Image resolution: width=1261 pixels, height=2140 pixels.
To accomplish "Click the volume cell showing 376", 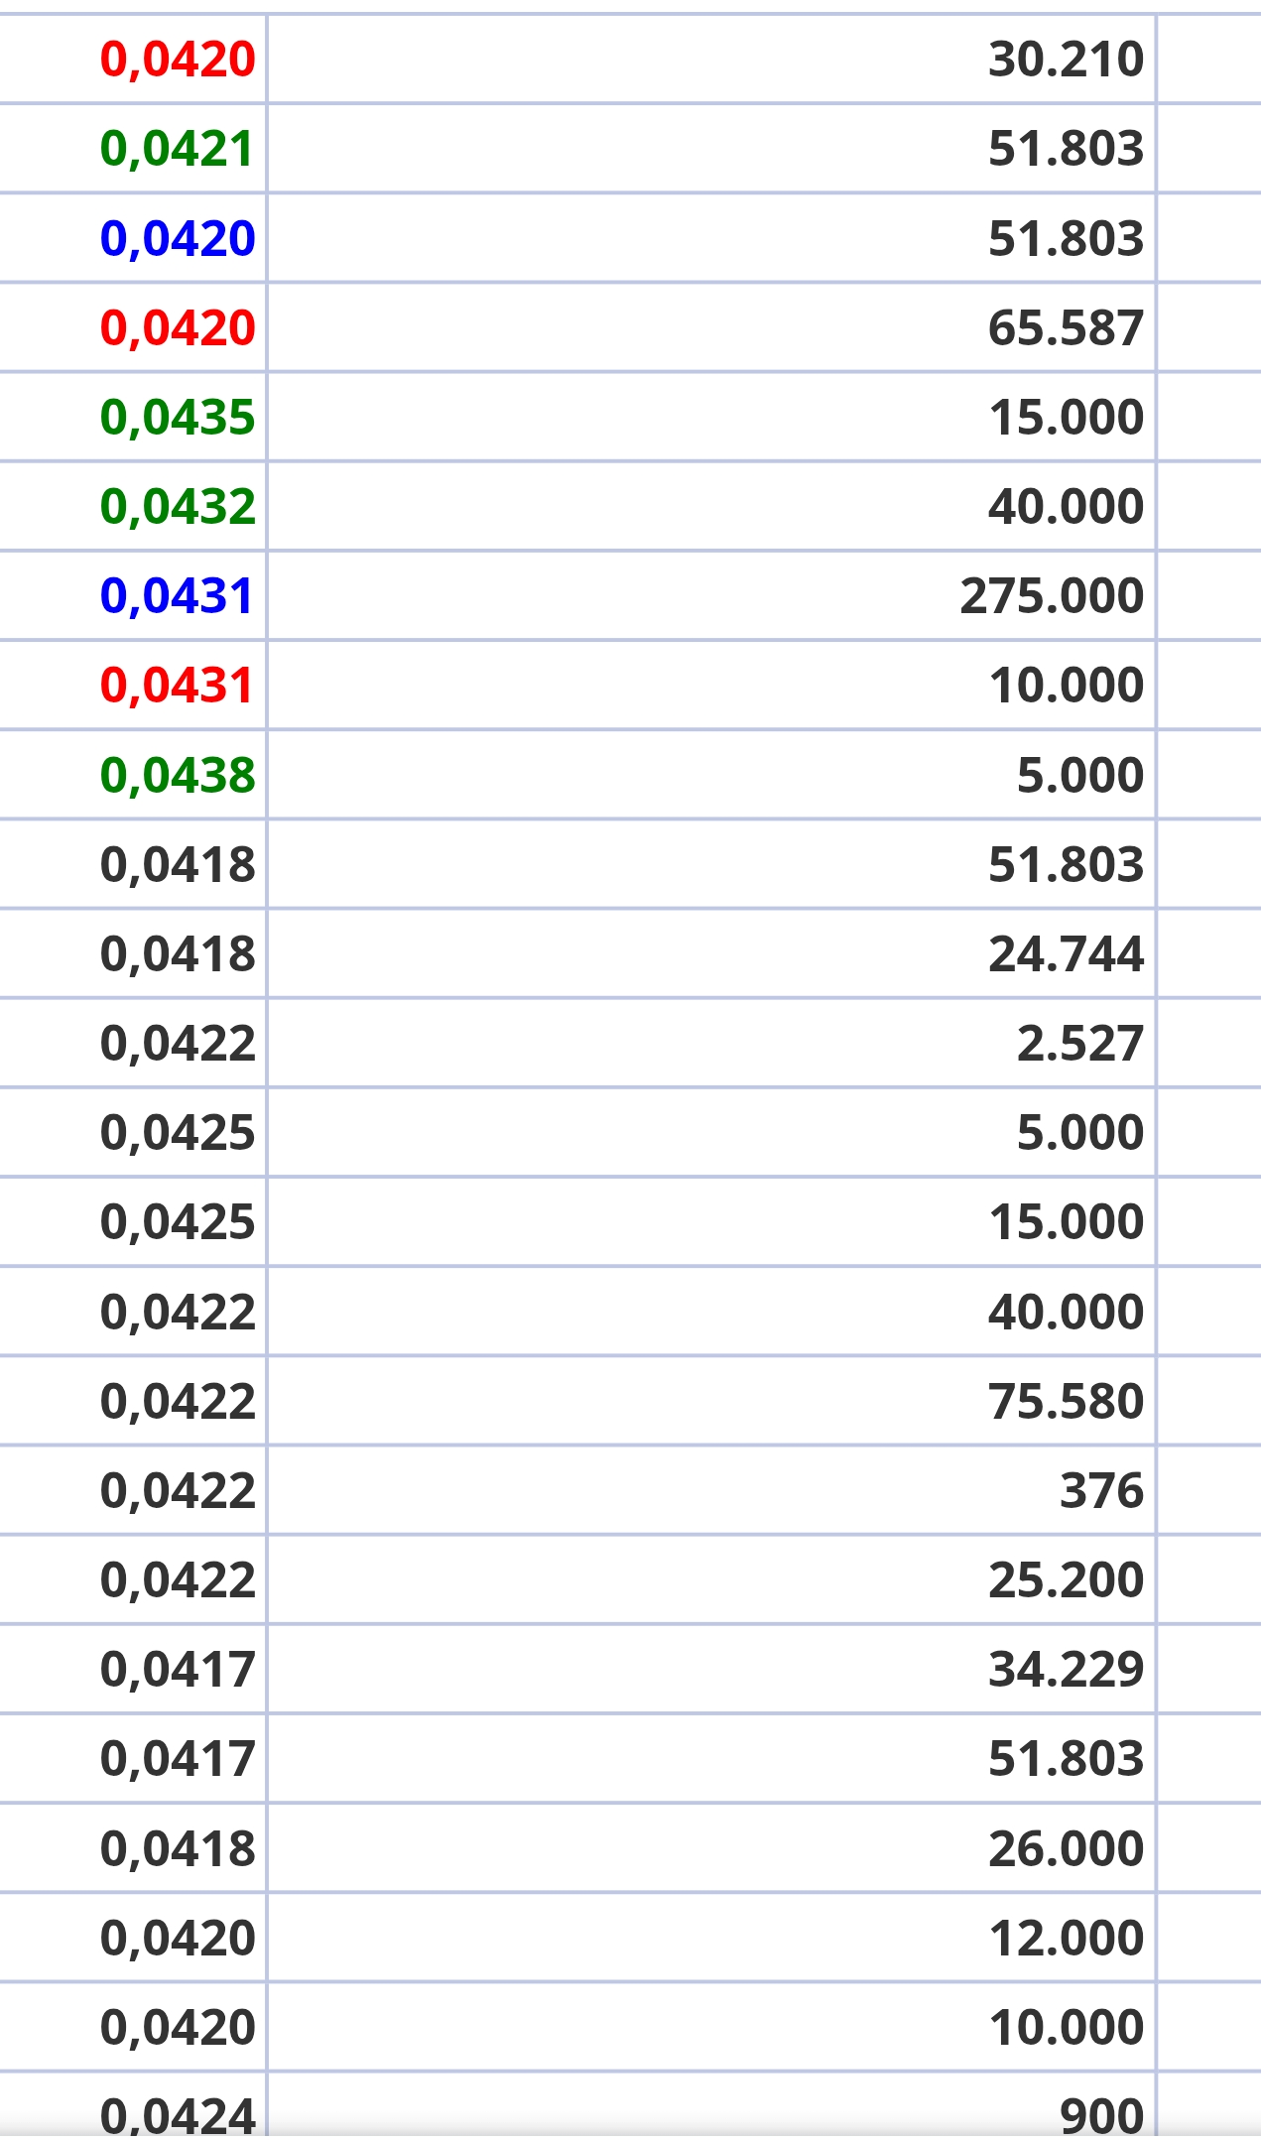I will [x=1101, y=1491].
